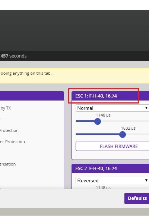The width and height of the screenshot is (149, 216).
Task: Click the partially visible 'er Protection' setting label
Action: 12,142
